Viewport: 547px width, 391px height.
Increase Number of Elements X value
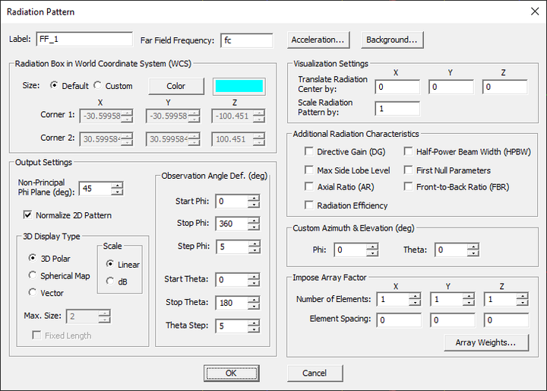coord(414,296)
